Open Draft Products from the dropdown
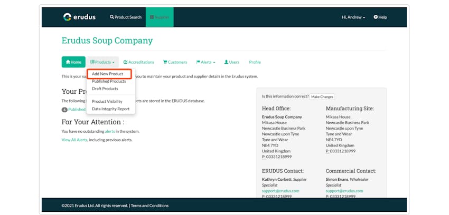The width and height of the screenshot is (449, 215). click(x=105, y=89)
